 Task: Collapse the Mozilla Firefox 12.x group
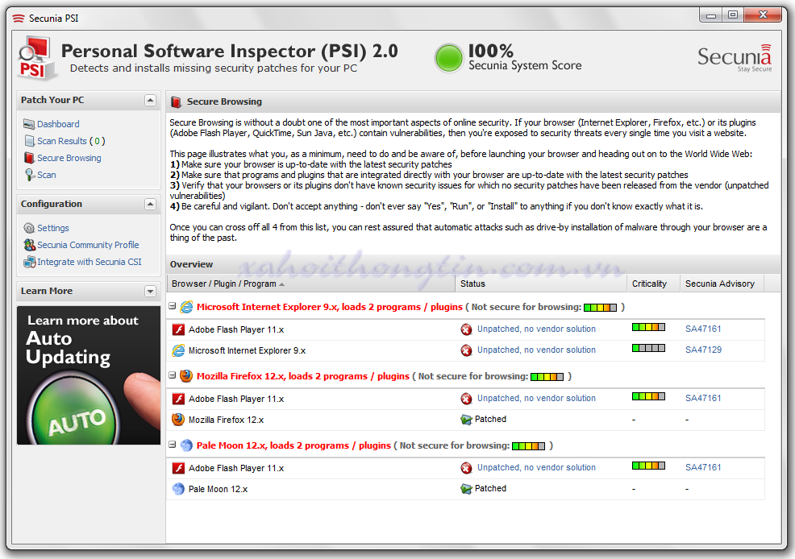(173, 375)
